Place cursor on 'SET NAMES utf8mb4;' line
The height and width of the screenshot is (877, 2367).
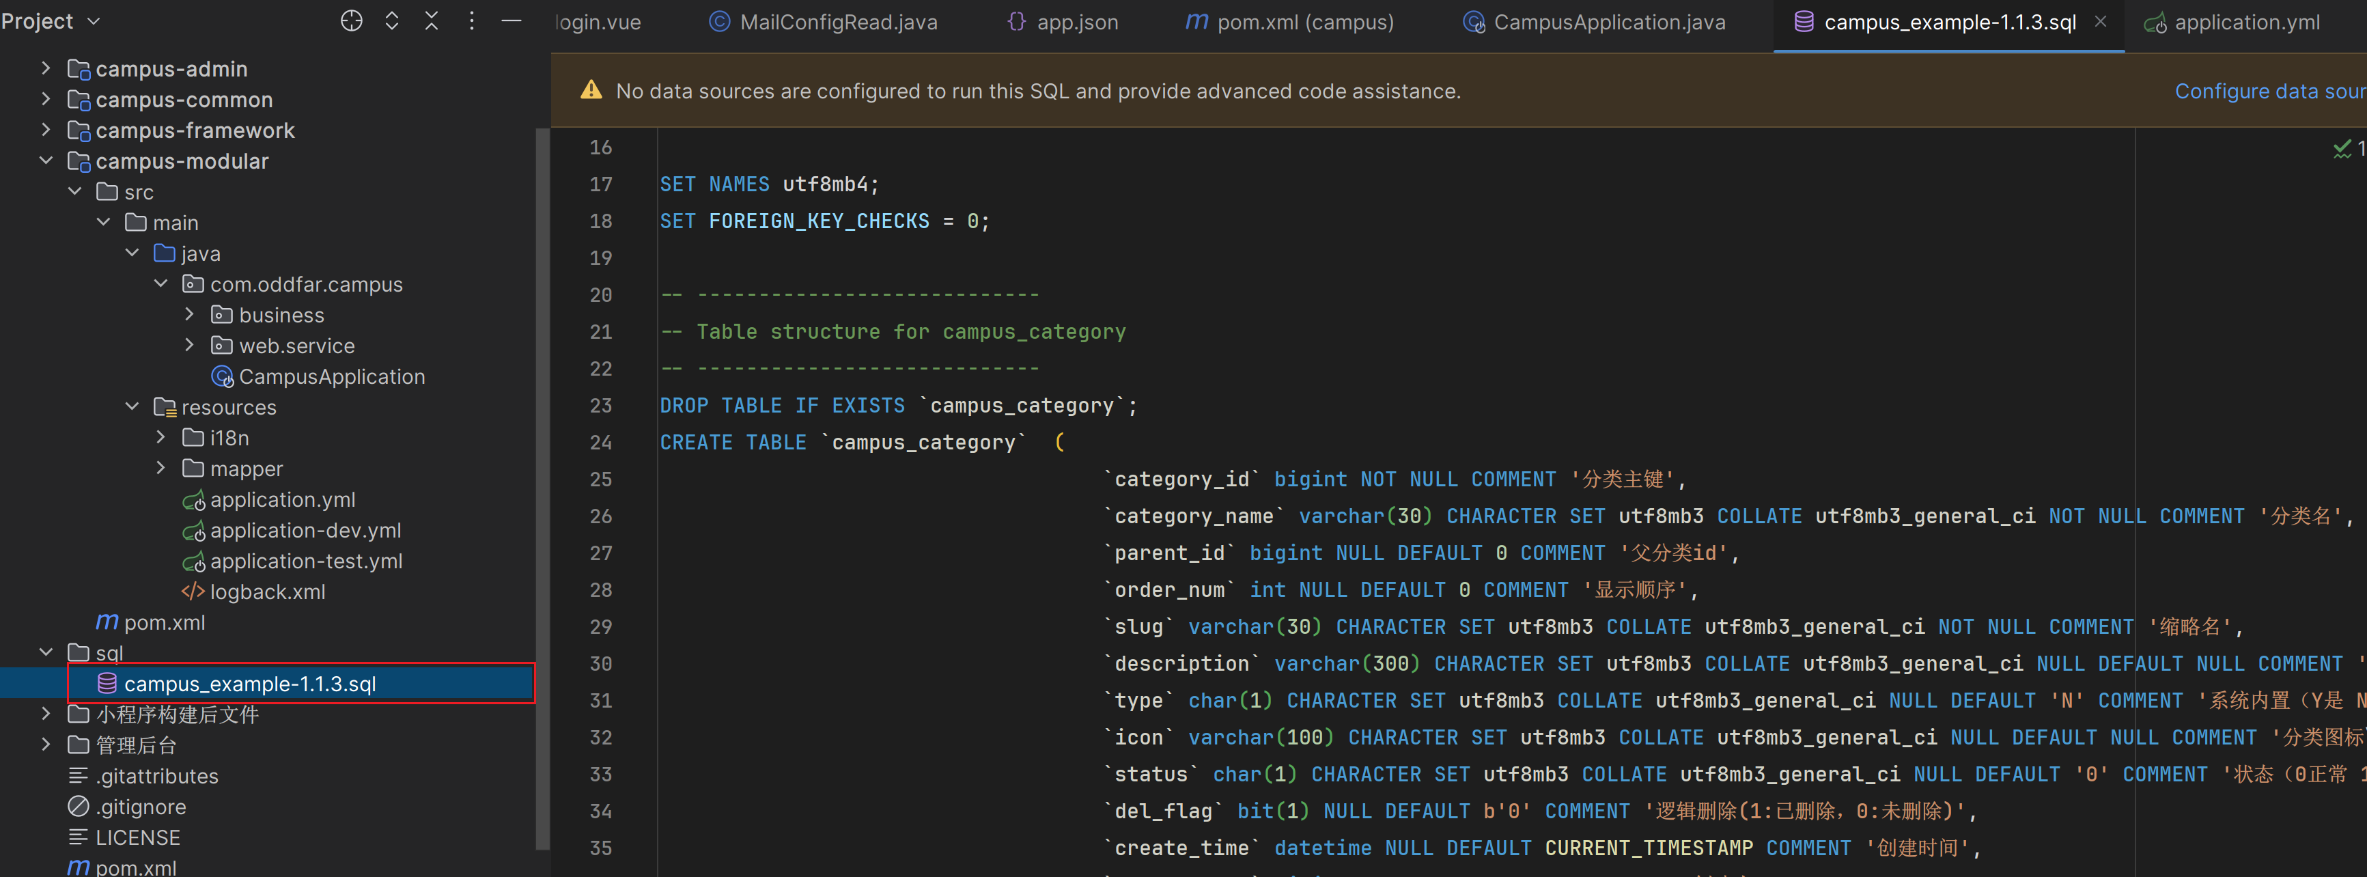(x=769, y=184)
